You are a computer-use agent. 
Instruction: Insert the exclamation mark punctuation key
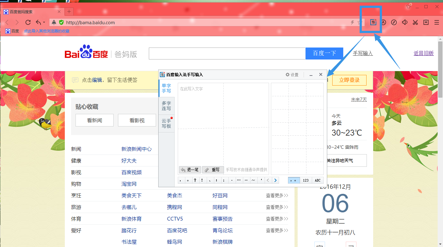[x=202, y=180]
